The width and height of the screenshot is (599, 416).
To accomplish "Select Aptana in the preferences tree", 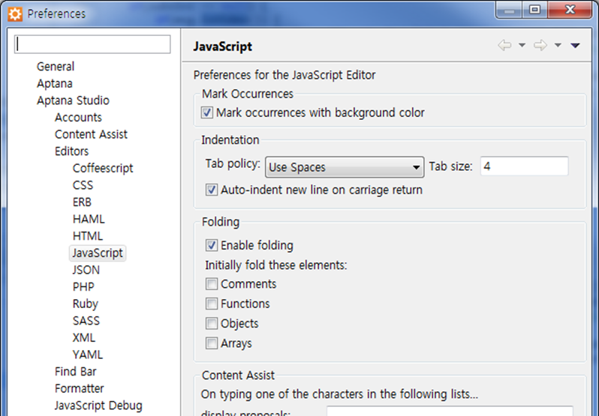I will (x=55, y=83).
